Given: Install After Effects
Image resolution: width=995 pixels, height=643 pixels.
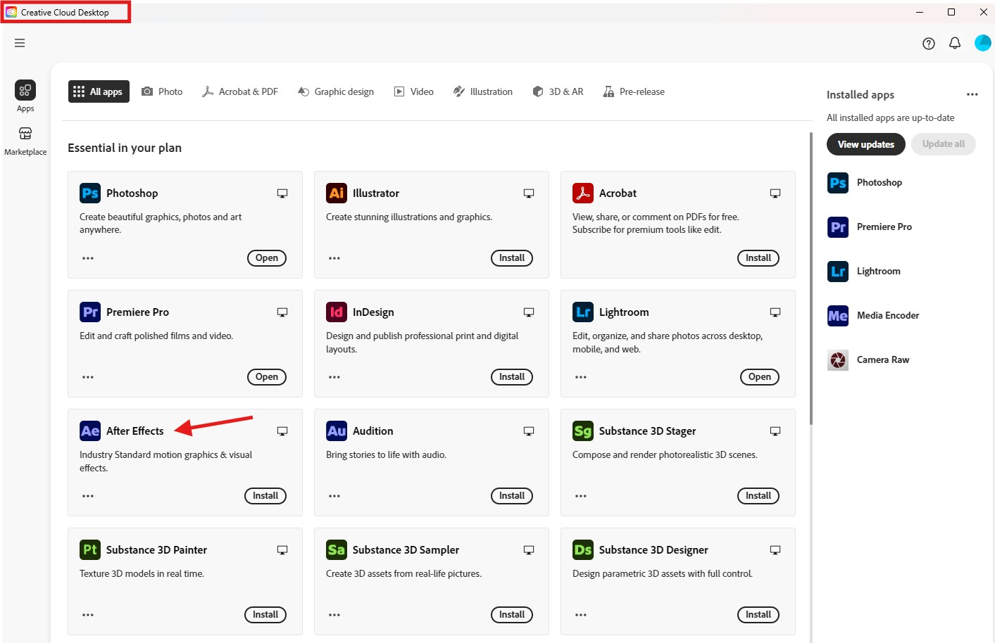Looking at the screenshot, I should coord(265,496).
